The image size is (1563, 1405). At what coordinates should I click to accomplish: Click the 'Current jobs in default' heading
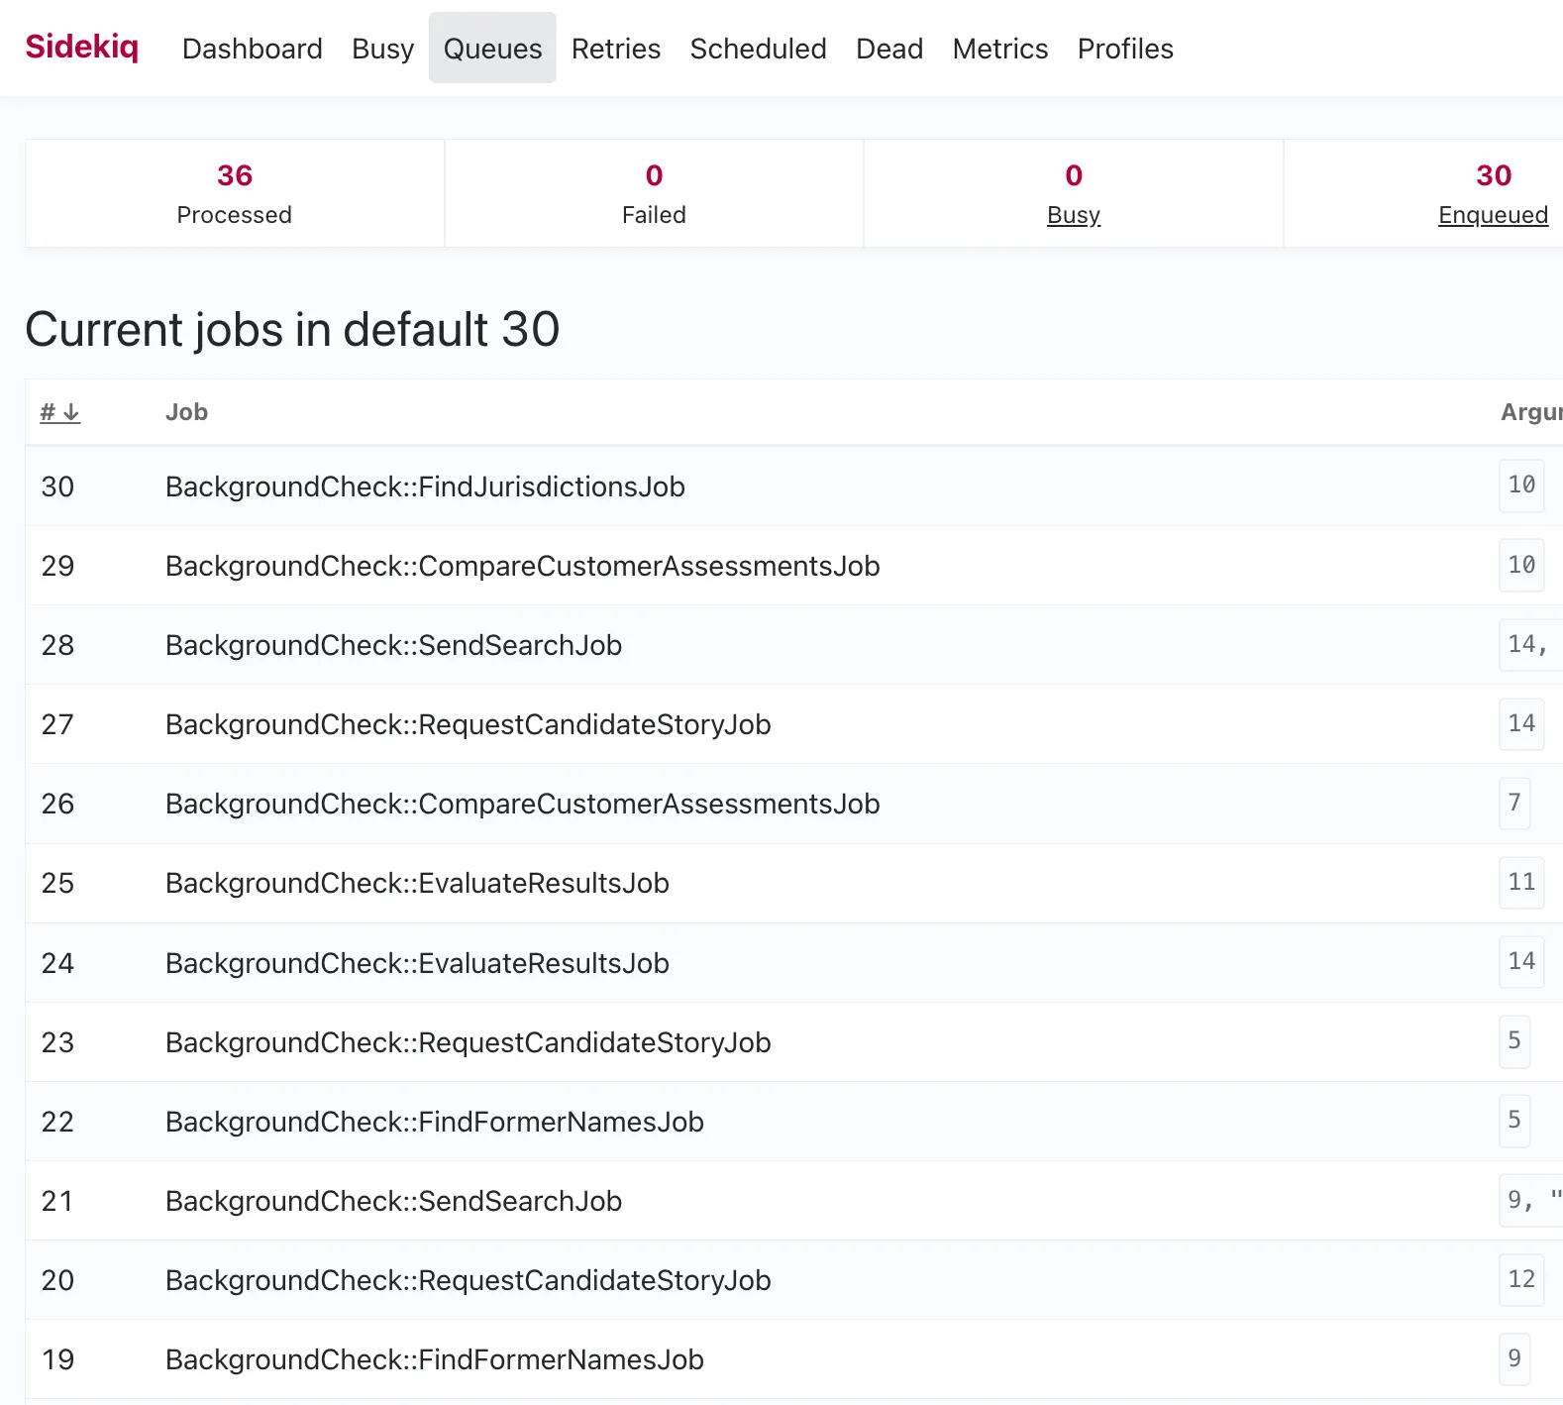292,329
